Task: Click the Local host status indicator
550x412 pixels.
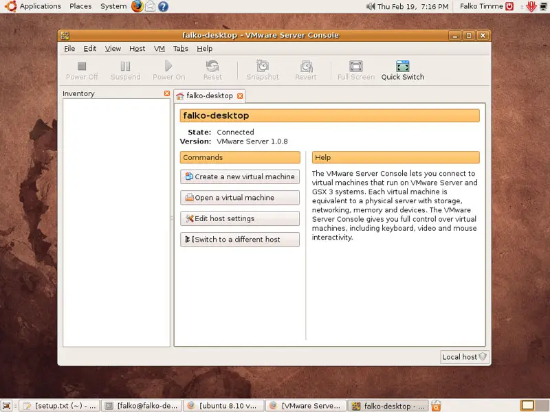Action: click(x=465, y=357)
